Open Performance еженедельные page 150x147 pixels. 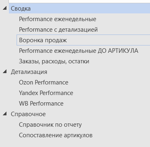57,19
